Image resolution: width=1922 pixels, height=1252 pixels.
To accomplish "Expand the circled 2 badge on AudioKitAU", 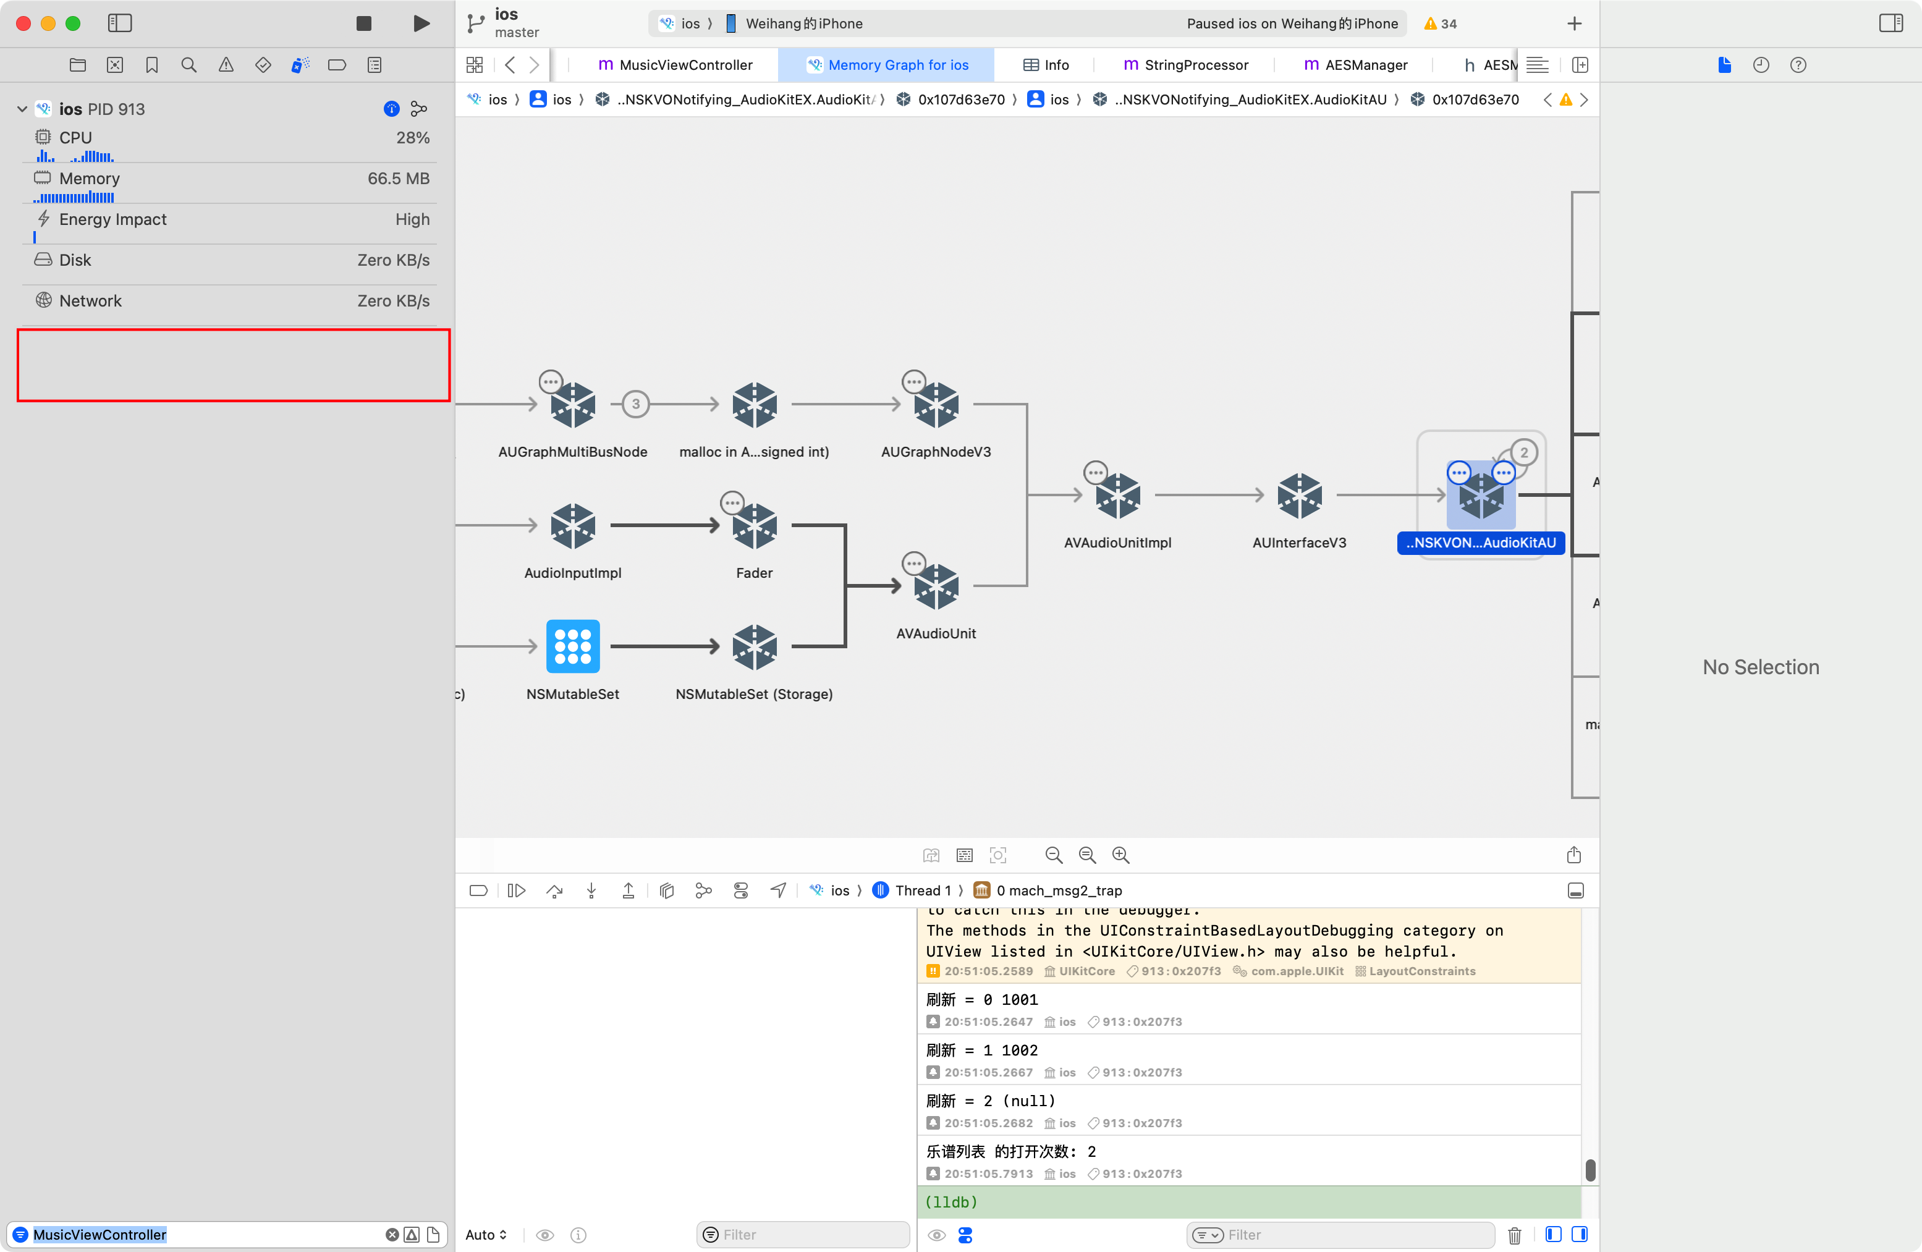I will click(1524, 452).
